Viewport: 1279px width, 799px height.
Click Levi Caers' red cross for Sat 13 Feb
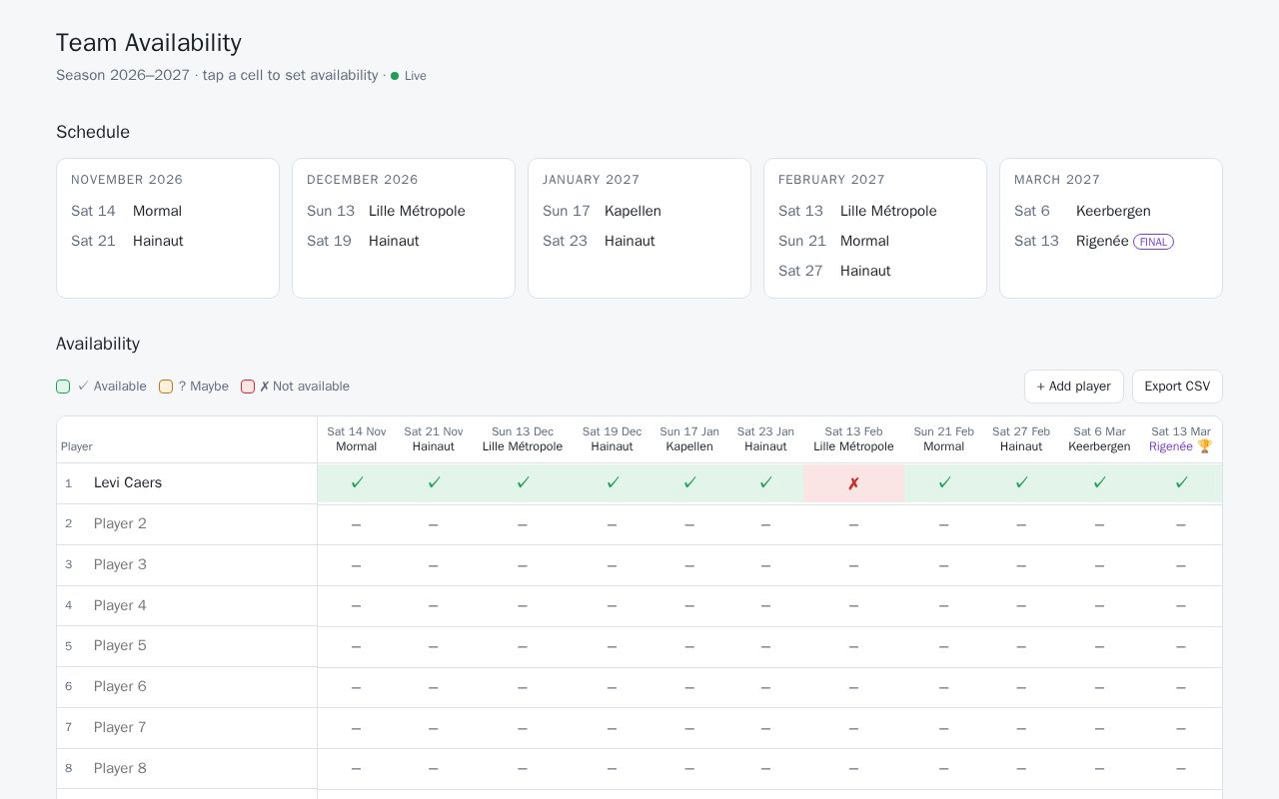click(853, 483)
